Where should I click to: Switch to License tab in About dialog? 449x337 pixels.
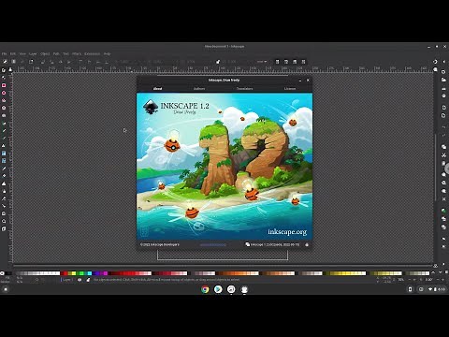290,89
